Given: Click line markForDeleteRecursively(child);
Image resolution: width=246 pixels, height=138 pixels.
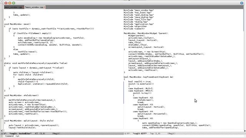Looking at the screenshot, I should pos(36,79).
